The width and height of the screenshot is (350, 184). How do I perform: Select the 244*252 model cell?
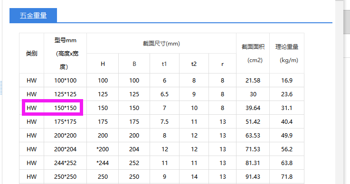coord(65,163)
